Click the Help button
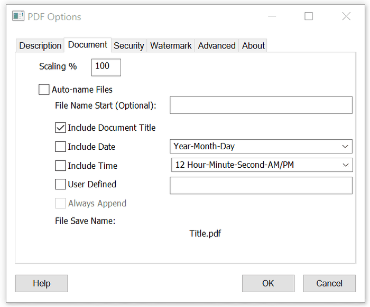This screenshot has height=307, width=370. pos(42,283)
